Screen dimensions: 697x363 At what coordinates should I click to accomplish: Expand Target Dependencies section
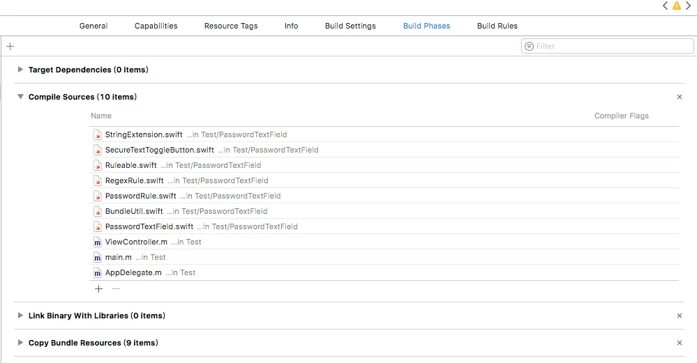(20, 69)
